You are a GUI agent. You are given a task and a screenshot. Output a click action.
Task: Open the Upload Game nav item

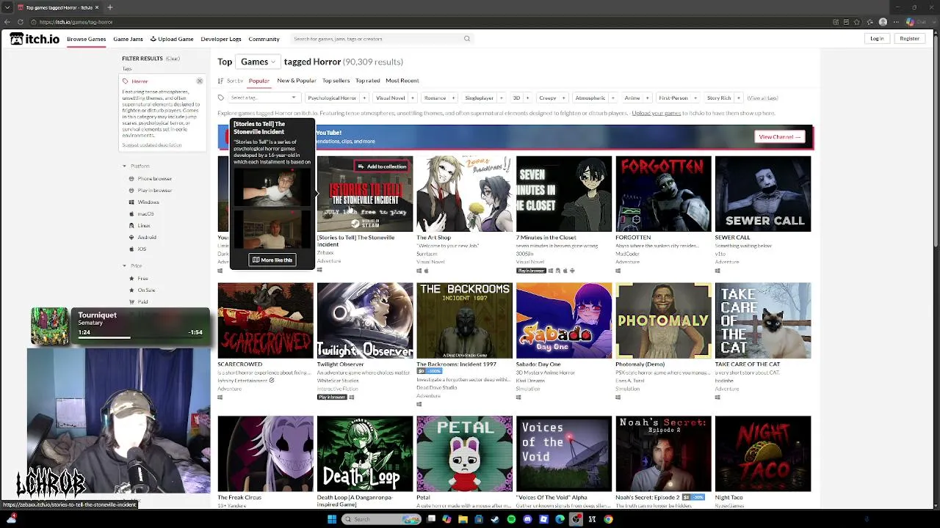[x=172, y=39]
